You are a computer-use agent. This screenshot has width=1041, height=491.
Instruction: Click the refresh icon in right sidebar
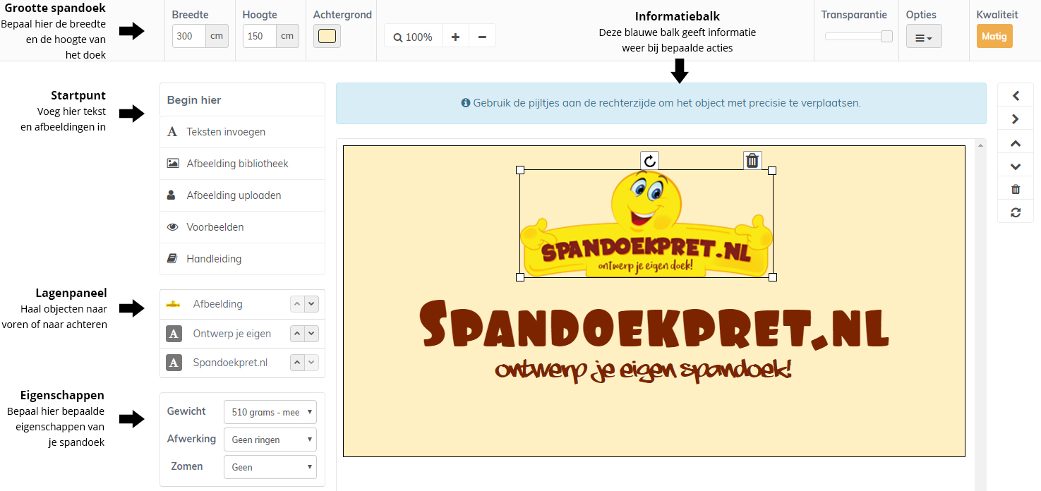[1016, 212]
